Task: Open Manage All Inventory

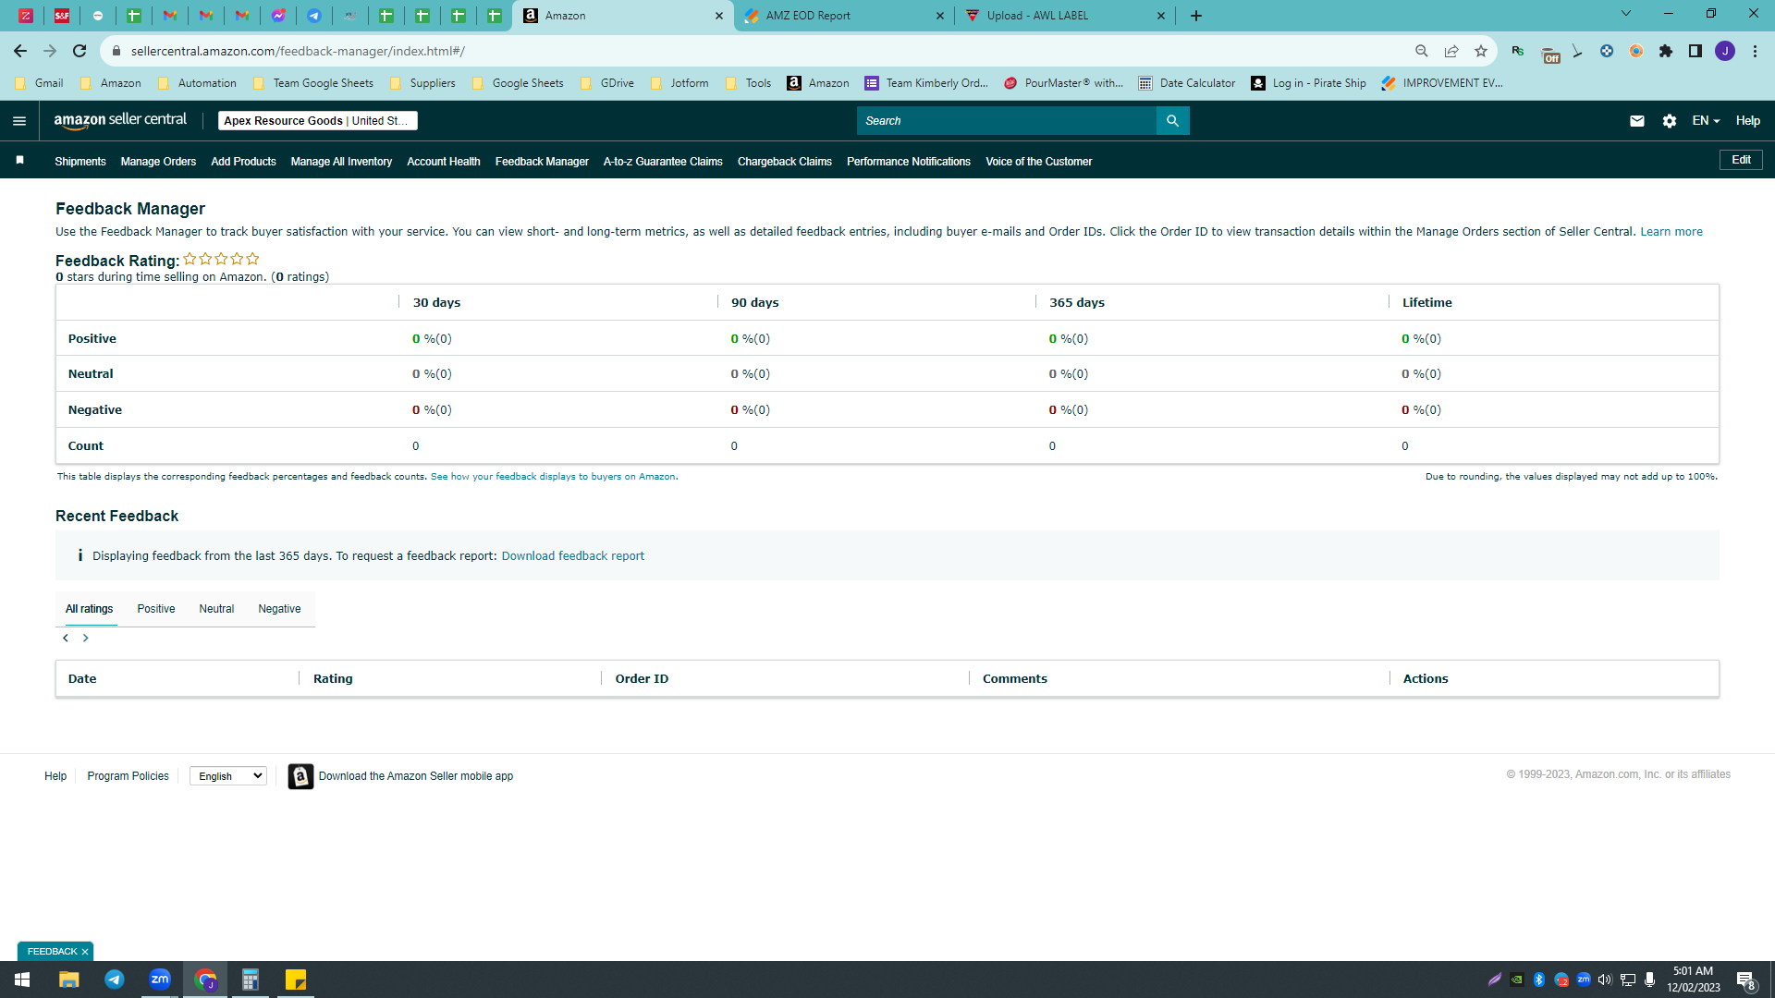Action: 341,162
